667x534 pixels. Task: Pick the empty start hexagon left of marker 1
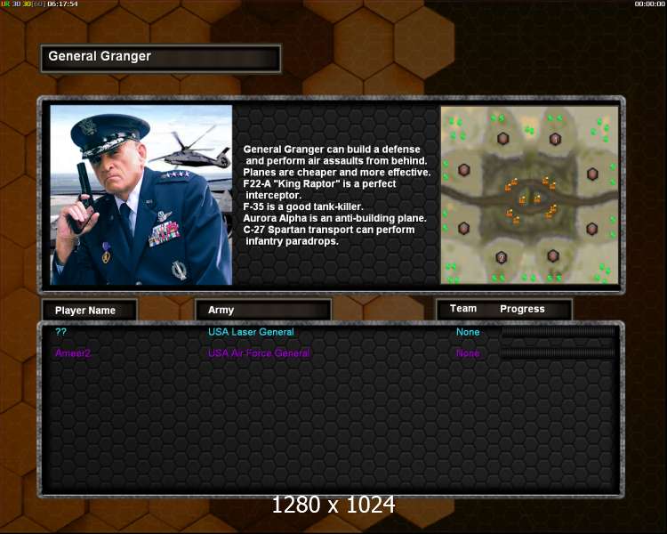click(x=502, y=139)
